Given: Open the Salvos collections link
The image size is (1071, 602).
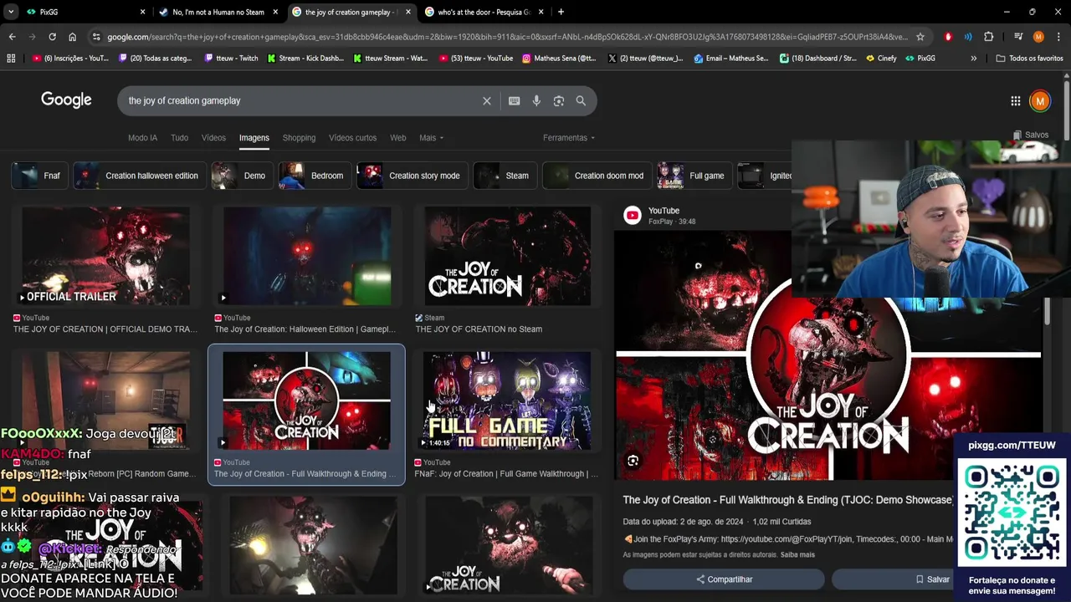Looking at the screenshot, I should pyautogui.click(x=1030, y=135).
